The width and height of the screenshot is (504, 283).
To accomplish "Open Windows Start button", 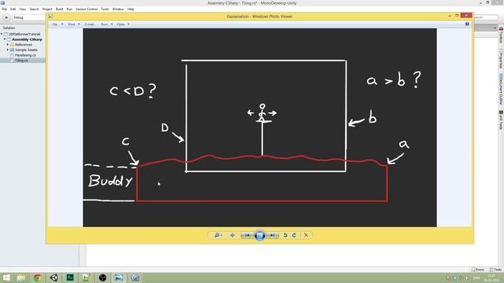I will (6, 277).
